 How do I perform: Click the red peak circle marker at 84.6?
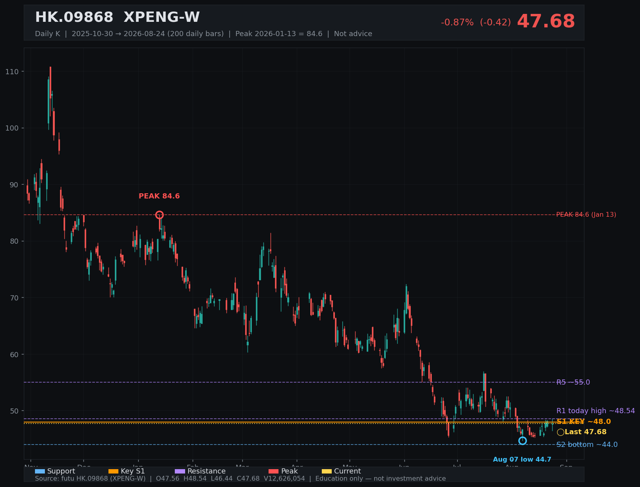pos(159,215)
